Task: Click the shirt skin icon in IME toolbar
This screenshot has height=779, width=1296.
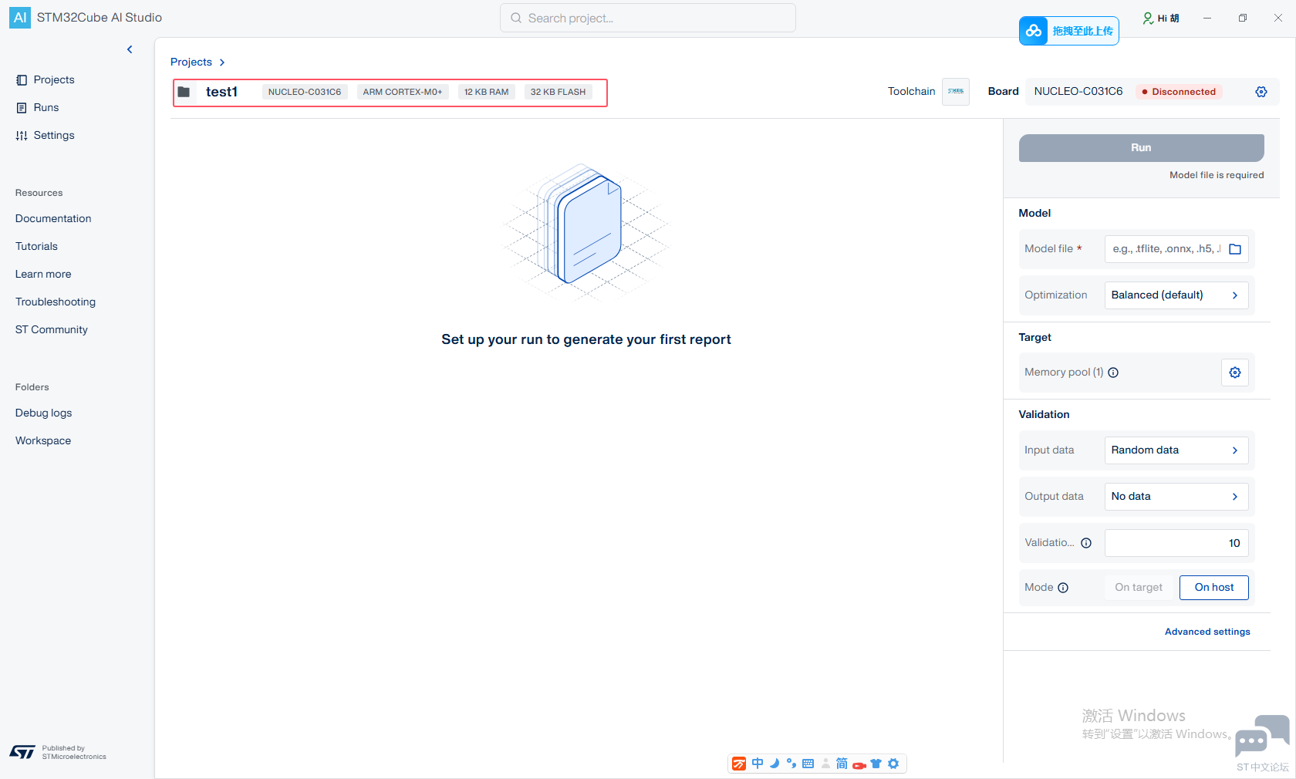Action: tap(876, 764)
